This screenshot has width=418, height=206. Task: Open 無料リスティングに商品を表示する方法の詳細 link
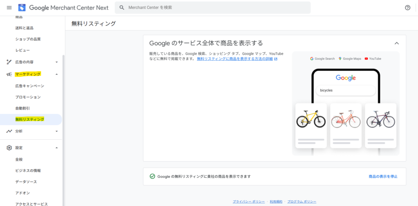[x=235, y=59]
